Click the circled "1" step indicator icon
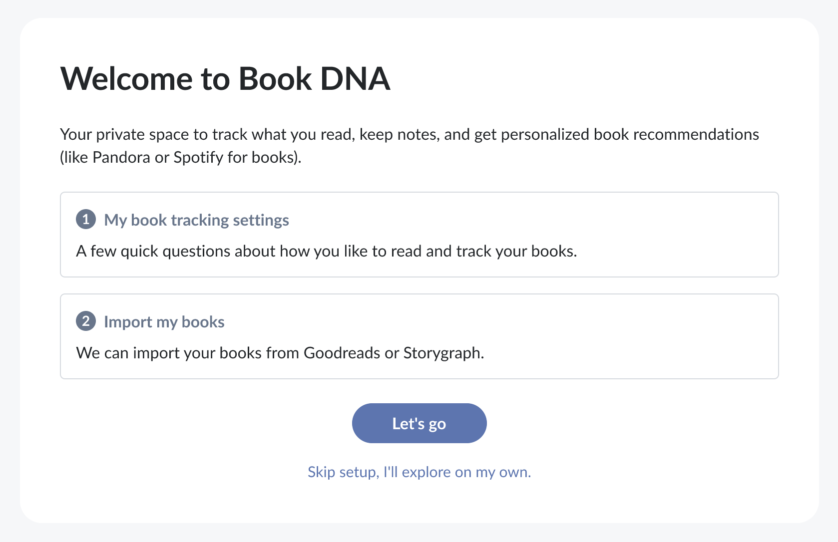The image size is (838, 542). (86, 220)
